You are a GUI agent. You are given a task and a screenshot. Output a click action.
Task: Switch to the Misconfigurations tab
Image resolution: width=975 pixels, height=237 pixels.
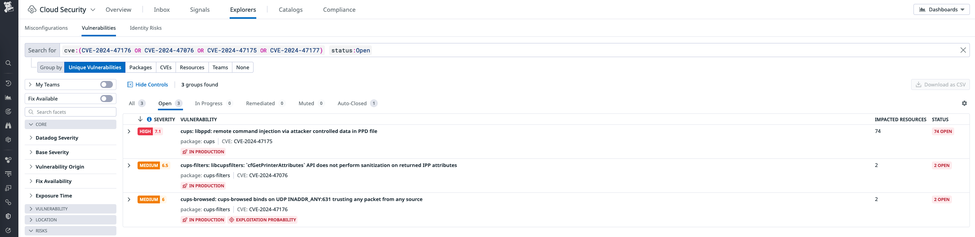pos(46,28)
